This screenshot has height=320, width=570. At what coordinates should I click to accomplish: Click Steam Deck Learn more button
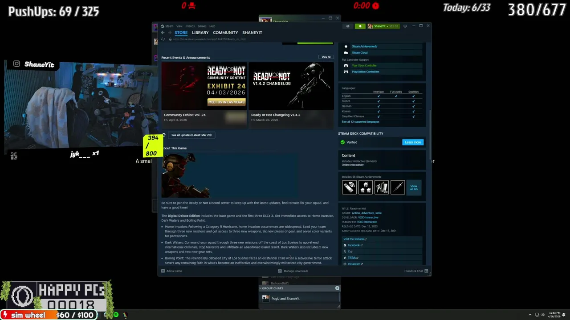pos(413,142)
